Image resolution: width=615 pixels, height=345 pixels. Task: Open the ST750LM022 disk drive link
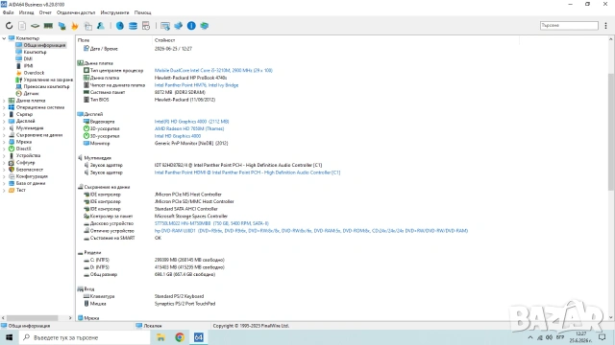point(211,223)
